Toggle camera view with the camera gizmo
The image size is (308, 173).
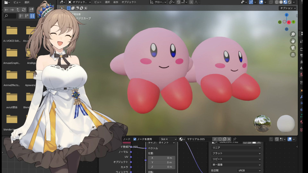[293, 48]
